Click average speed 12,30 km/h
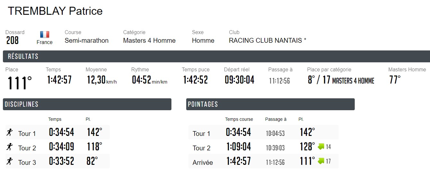 pyautogui.click(x=101, y=80)
